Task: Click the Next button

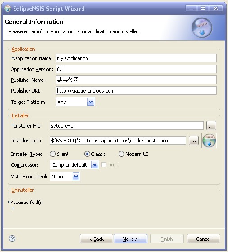Action: (131, 239)
